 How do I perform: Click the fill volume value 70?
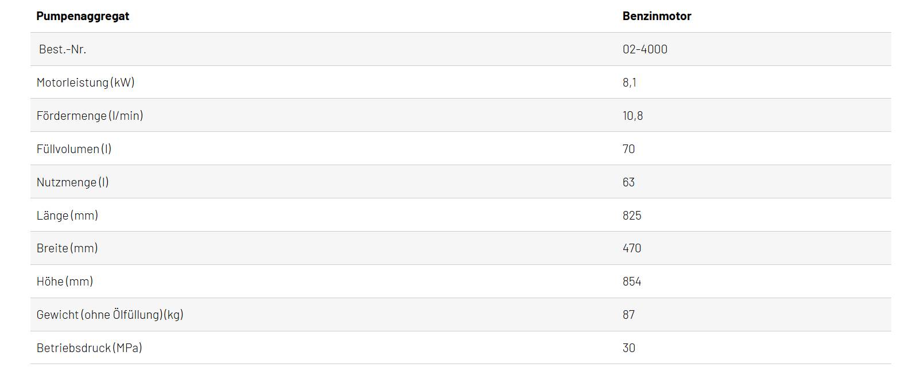point(628,149)
